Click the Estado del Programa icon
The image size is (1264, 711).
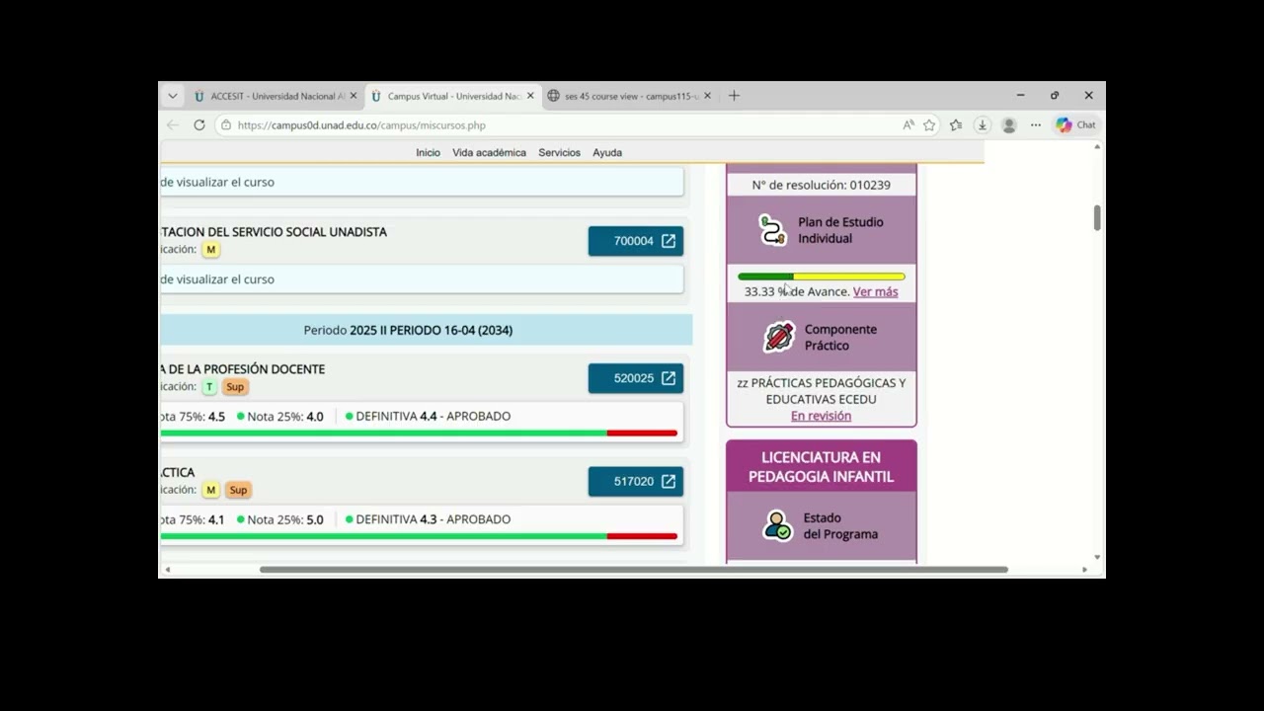pyautogui.click(x=778, y=525)
